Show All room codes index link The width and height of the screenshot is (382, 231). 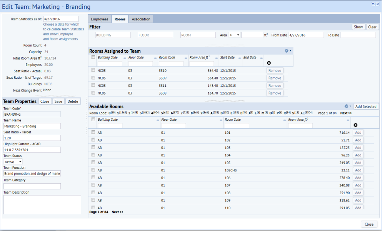click(x=306, y=113)
